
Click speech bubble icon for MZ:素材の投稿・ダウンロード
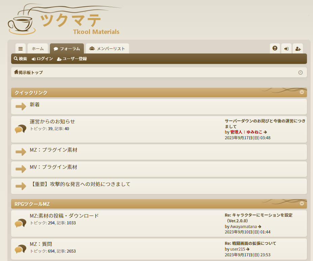[21, 223]
